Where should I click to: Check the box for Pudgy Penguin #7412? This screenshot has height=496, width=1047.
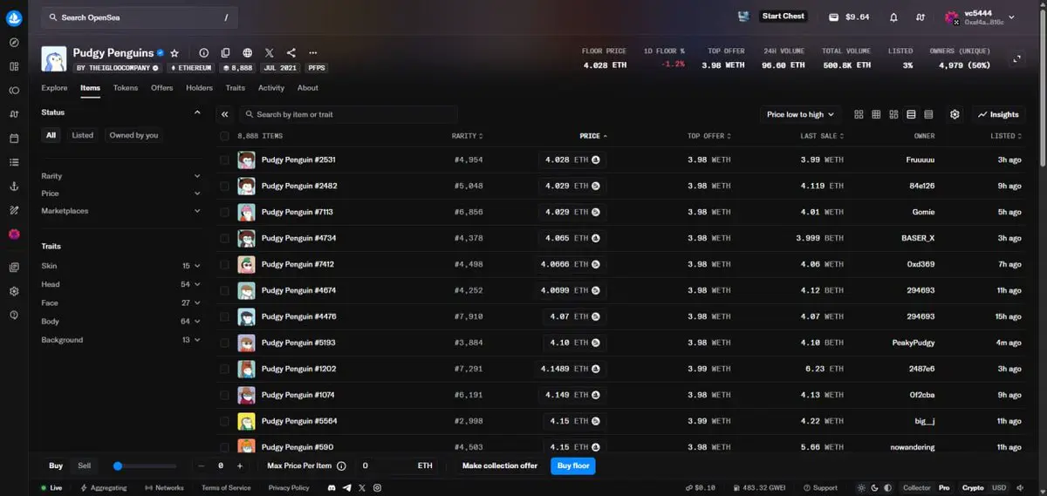224,265
